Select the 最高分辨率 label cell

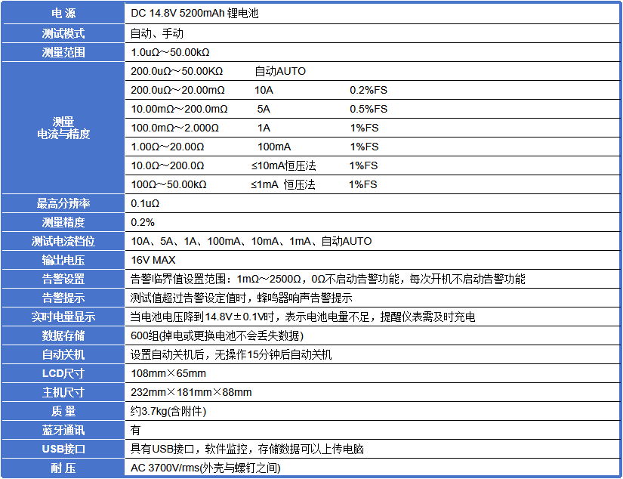(63, 203)
